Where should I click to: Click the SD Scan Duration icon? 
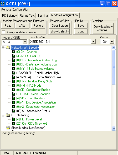[x=13, y=98]
